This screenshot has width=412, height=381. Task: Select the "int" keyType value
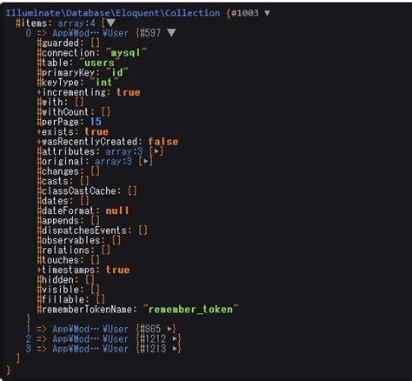tap(103, 83)
